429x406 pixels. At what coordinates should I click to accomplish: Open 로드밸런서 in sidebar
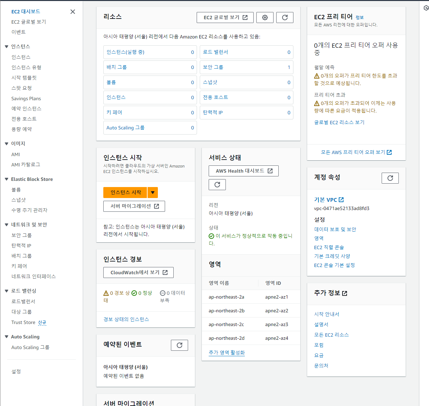tap(23, 302)
